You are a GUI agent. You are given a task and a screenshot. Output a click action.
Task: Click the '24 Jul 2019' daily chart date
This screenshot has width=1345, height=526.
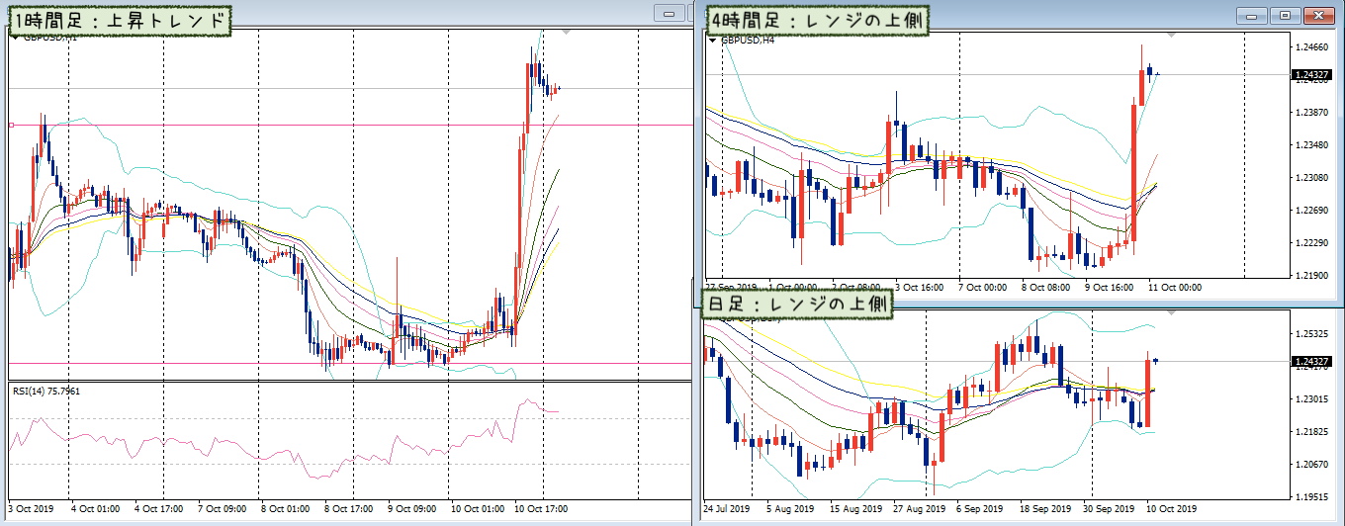[727, 509]
